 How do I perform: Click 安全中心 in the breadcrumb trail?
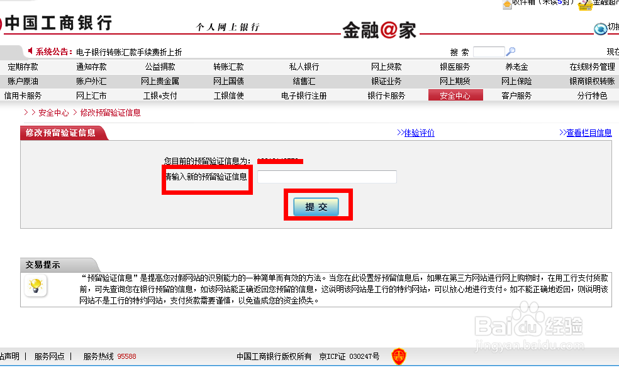point(53,112)
